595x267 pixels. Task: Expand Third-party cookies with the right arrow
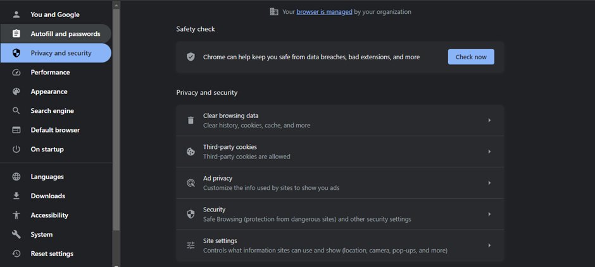pos(489,151)
